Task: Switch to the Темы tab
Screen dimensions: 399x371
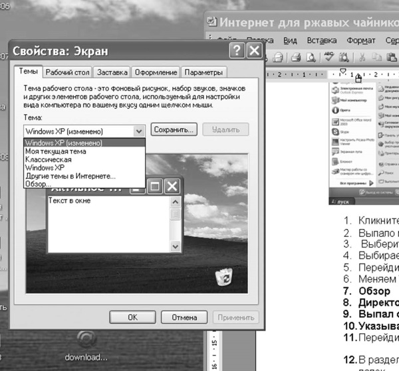Action: [28, 71]
